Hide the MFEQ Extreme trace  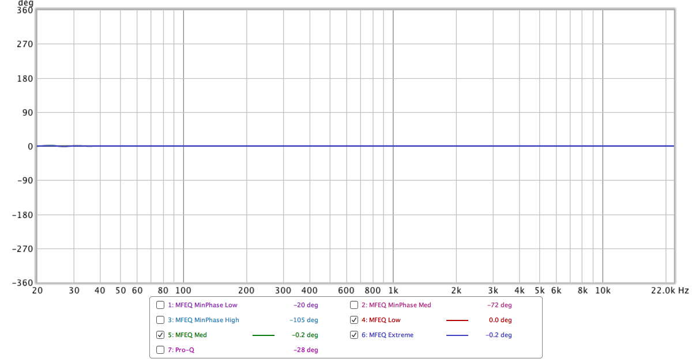pyautogui.click(x=353, y=335)
